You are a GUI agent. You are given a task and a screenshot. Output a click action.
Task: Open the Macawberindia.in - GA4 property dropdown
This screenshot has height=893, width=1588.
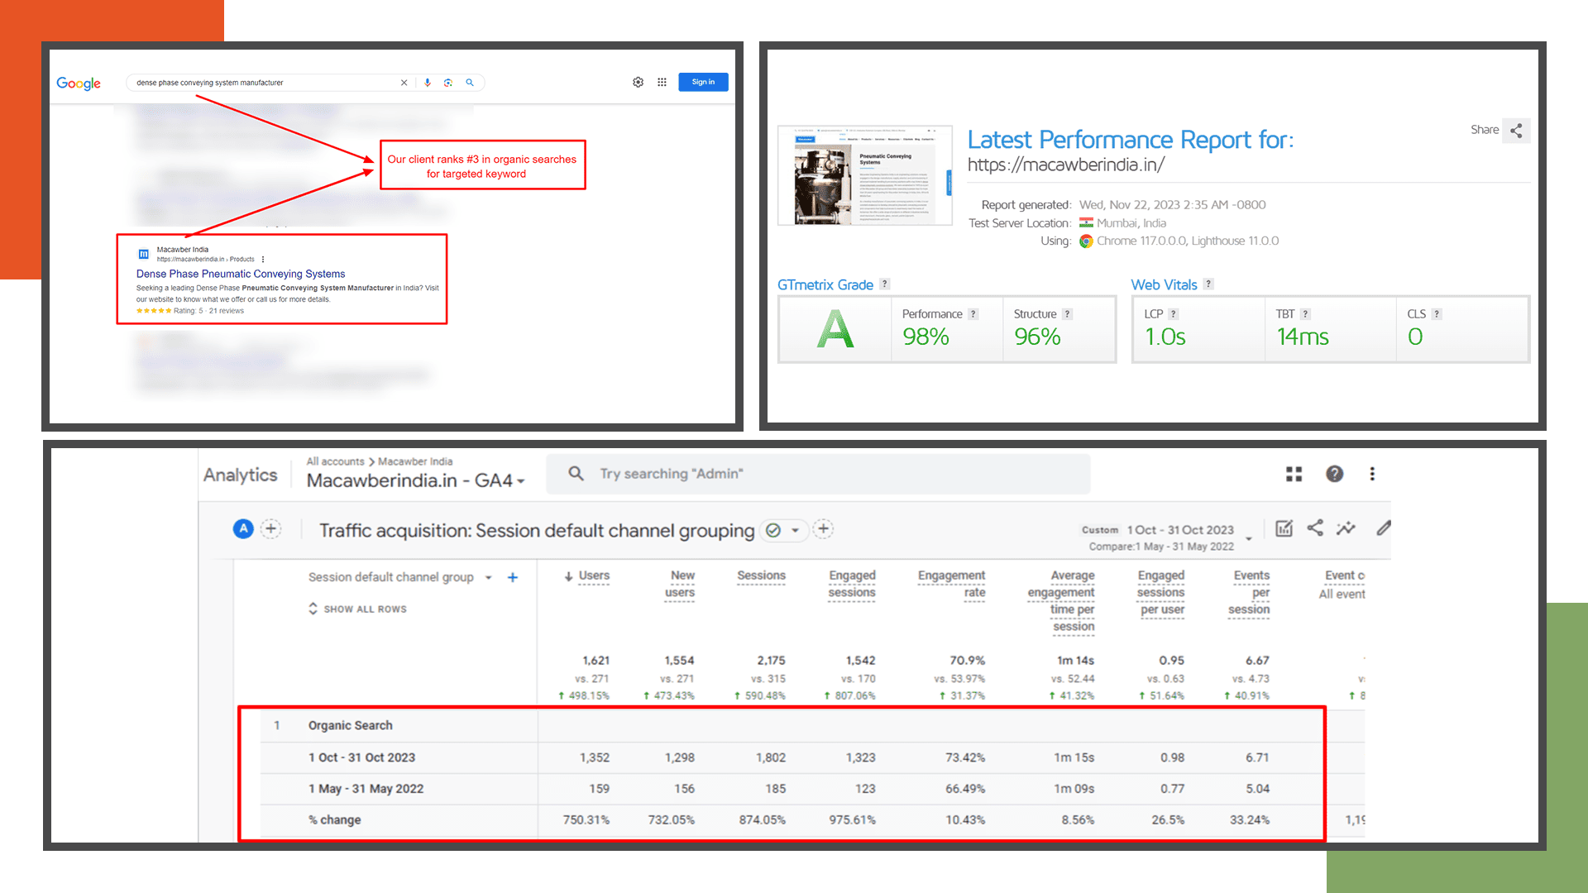click(x=415, y=480)
